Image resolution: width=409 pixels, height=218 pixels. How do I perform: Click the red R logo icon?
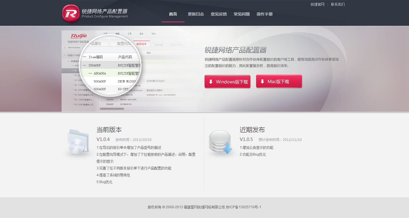coord(71,13)
